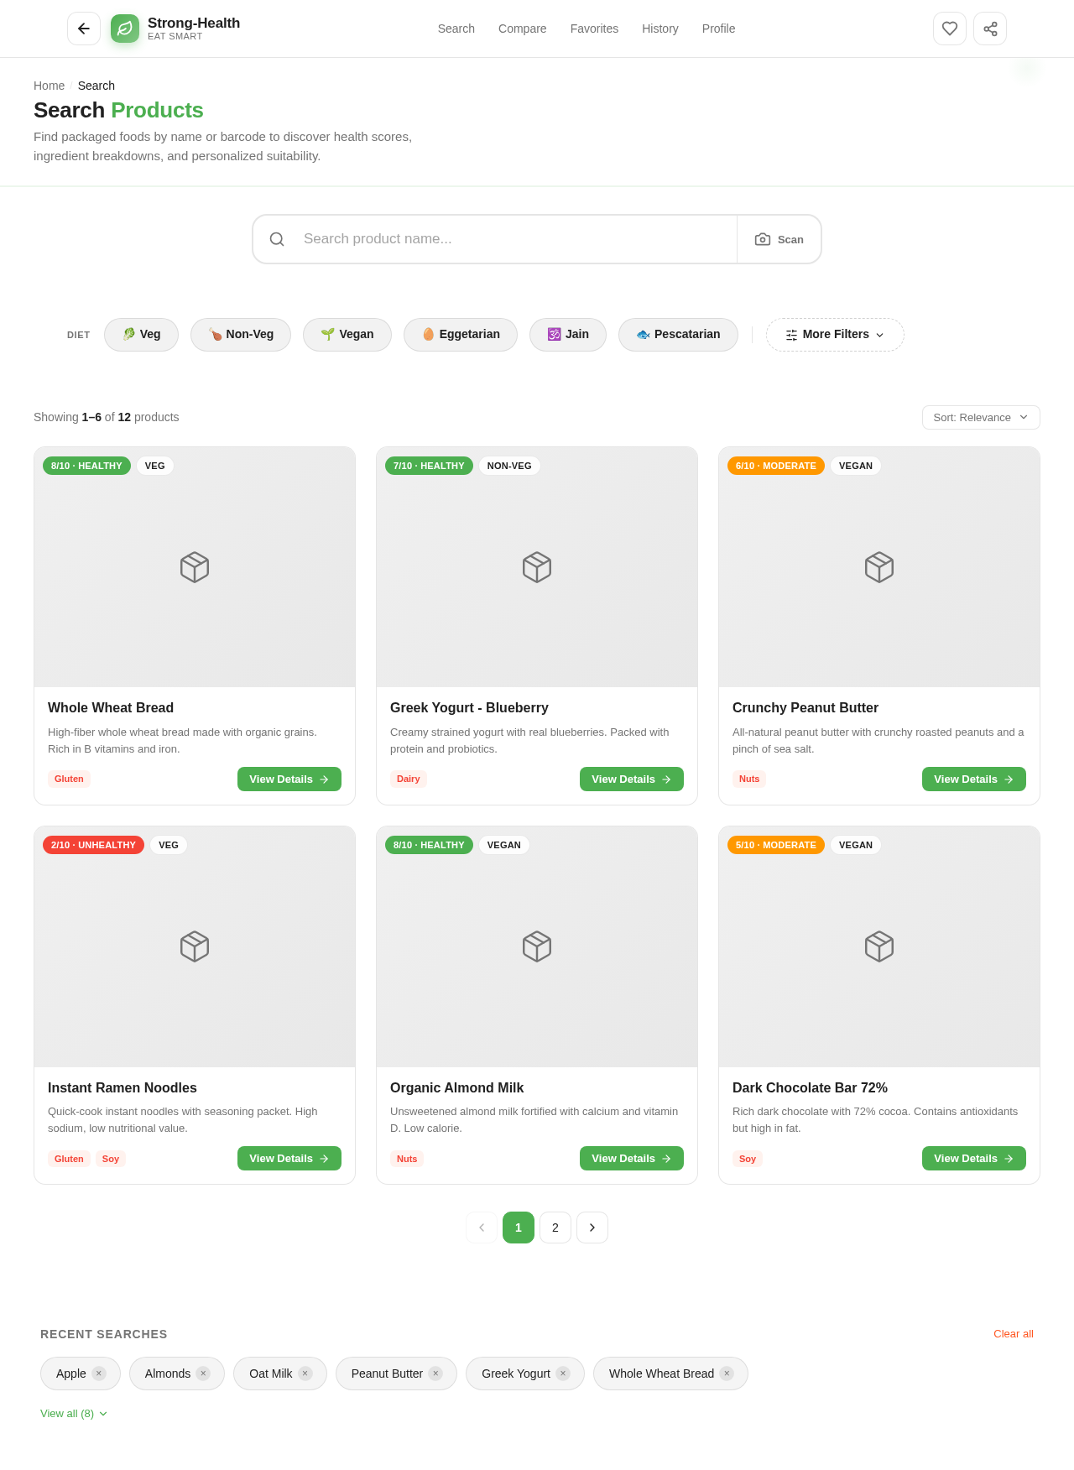
Task: View Details for Dark Chocolate Bar 72%
Action: (974, 1159)
